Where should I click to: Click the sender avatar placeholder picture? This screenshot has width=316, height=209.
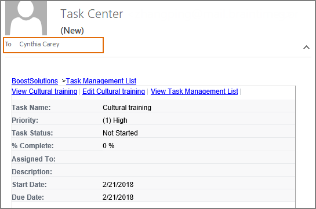point(26,18)
